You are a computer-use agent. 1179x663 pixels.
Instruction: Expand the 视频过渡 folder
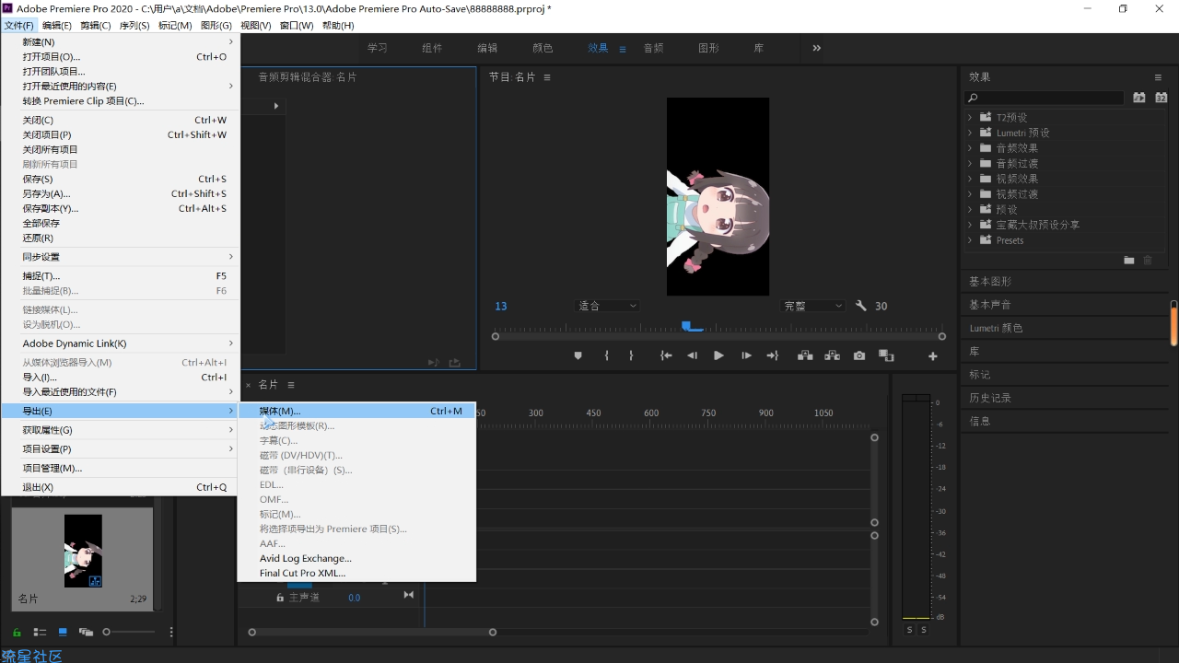click(970, 194)
